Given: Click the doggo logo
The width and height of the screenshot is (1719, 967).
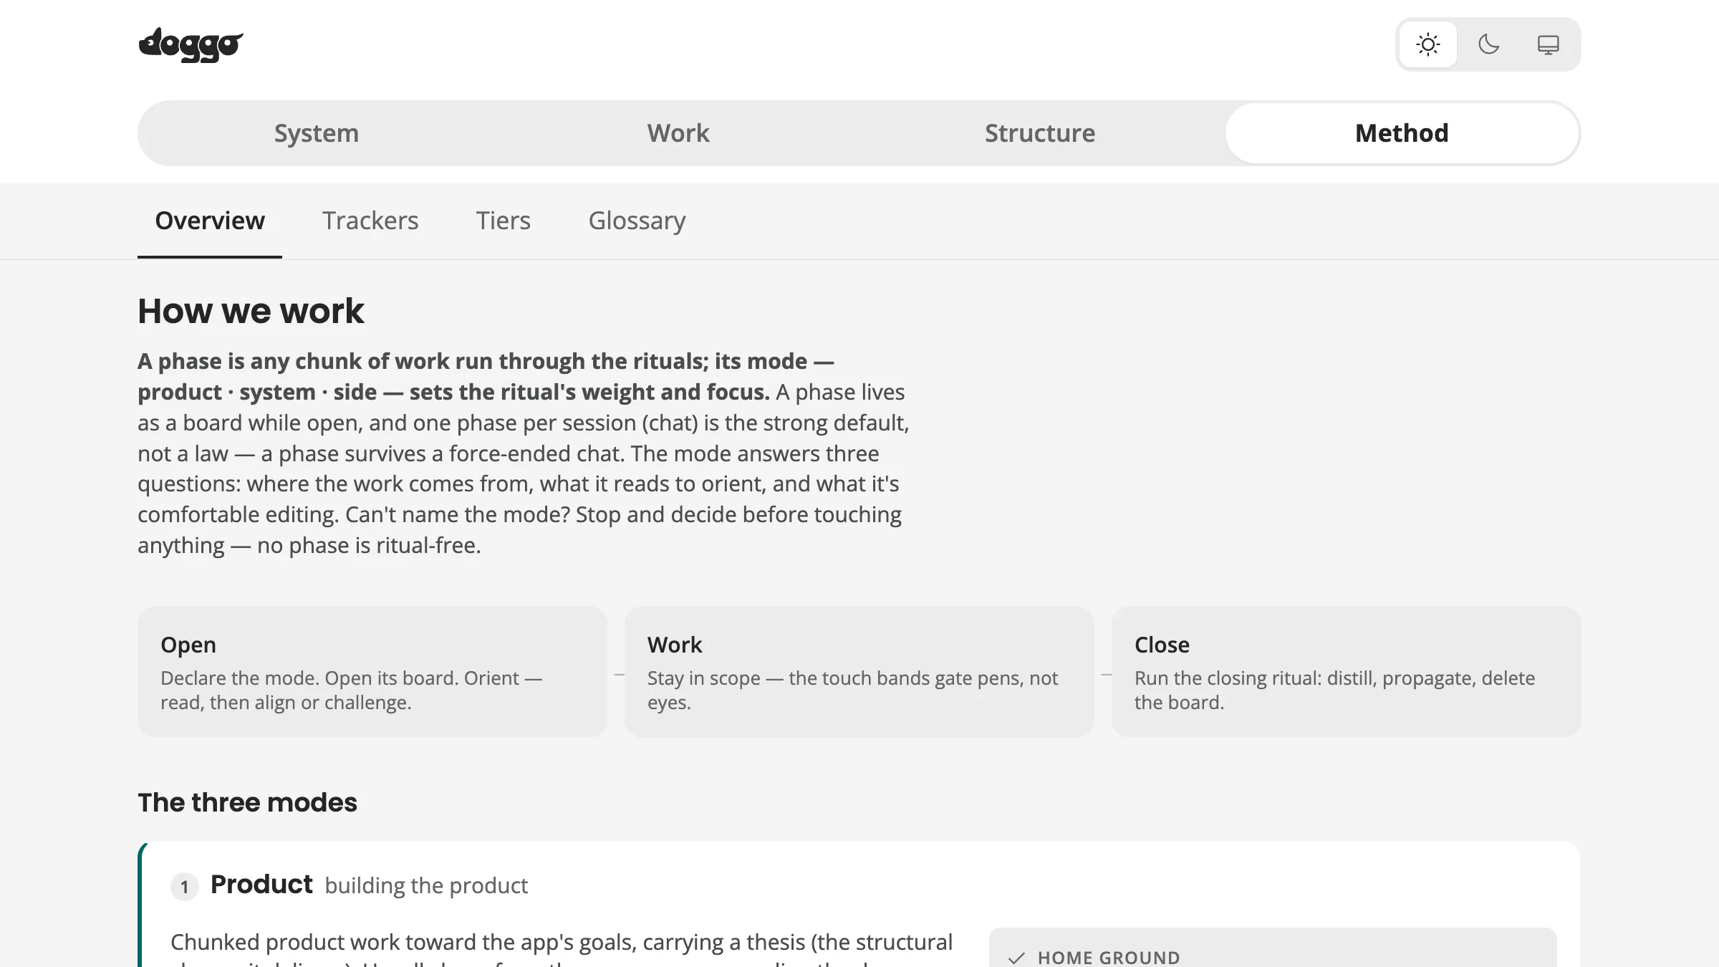Looking at the screenshot, I should (191, 44).
